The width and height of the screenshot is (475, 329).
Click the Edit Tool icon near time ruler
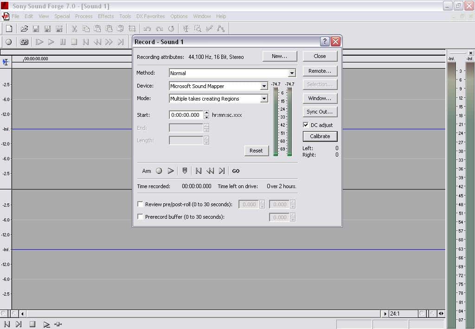6,62
